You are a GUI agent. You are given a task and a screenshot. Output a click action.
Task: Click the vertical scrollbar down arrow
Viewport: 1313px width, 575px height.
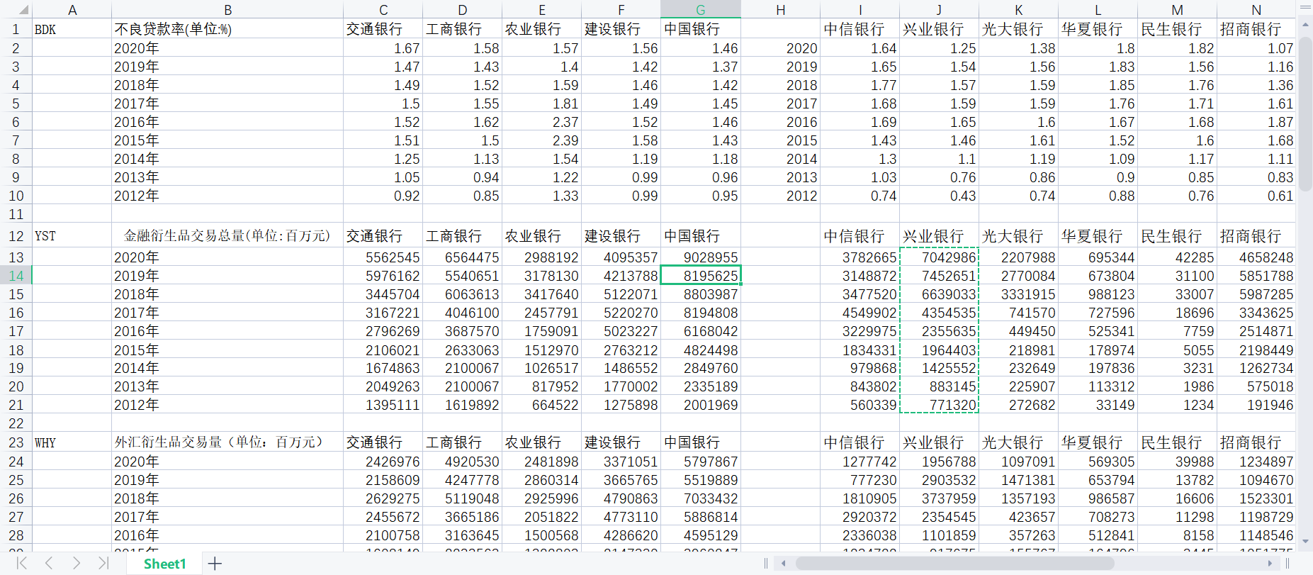[1305, 542]
